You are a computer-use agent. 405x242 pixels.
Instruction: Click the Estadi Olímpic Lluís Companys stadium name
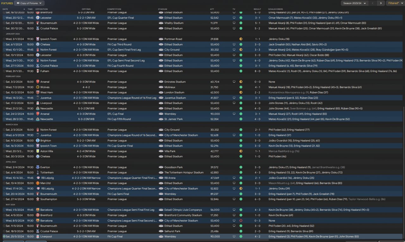[x=183, y=210]
